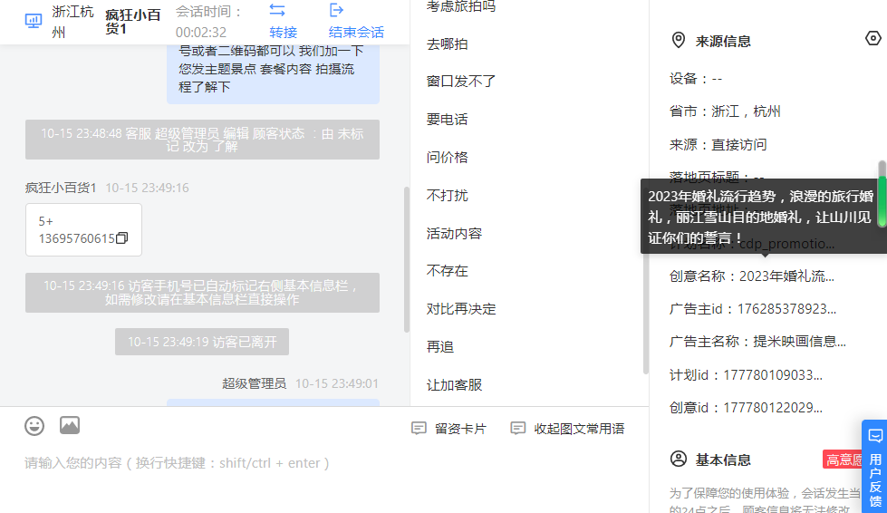End the chat with 结束会话
887x513 pixels.
356,33
